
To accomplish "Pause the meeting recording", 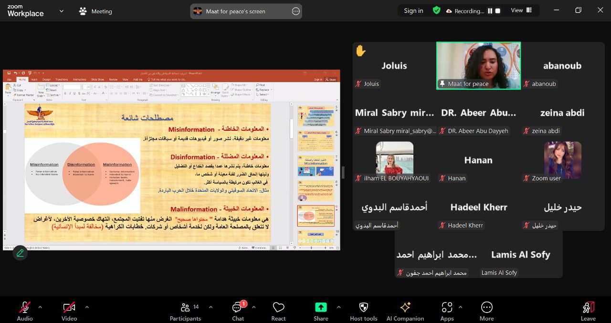I will pyautogui.click(x=490, y=11).
